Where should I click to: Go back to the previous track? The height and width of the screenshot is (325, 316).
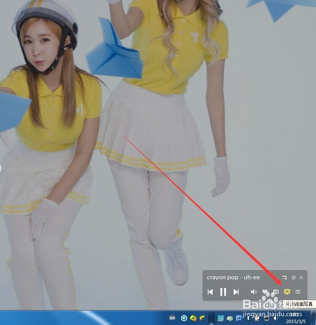tap(210, 292)
